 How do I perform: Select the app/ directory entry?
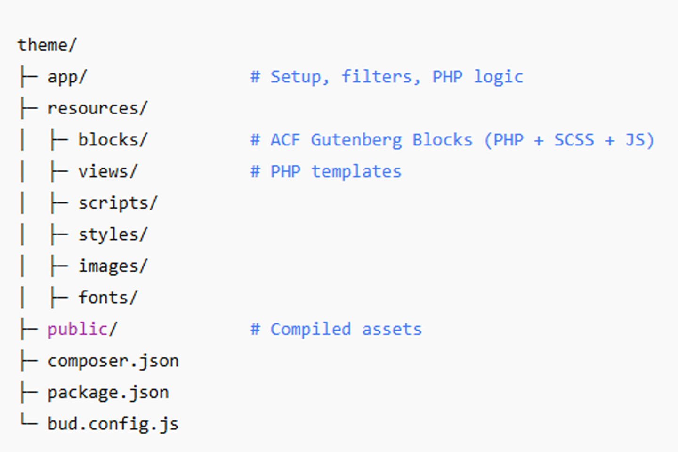tap(67, 77)
